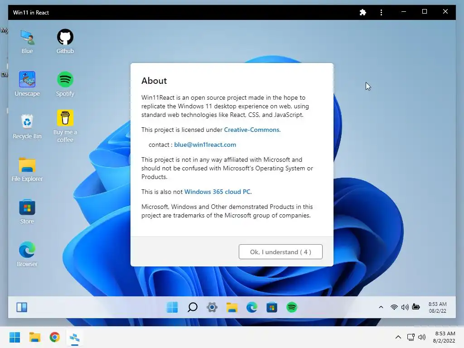Open the three-dot menu in title bar
The image size is (464, 348).
click(381, 12)
